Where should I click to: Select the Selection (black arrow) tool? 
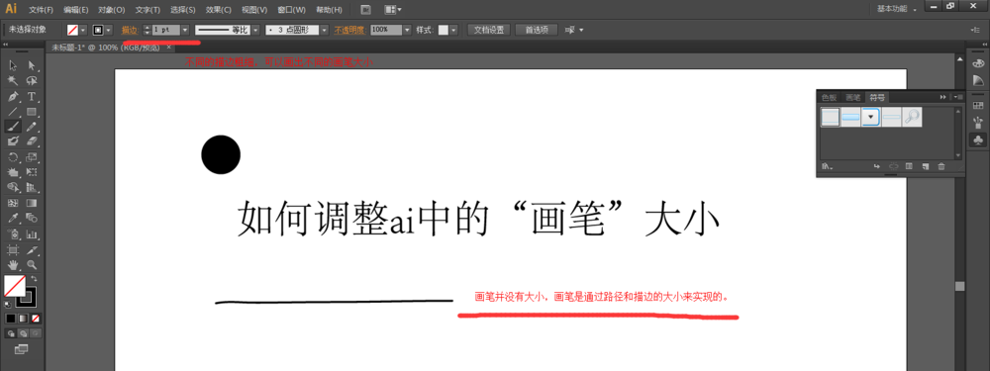(13, 65)
